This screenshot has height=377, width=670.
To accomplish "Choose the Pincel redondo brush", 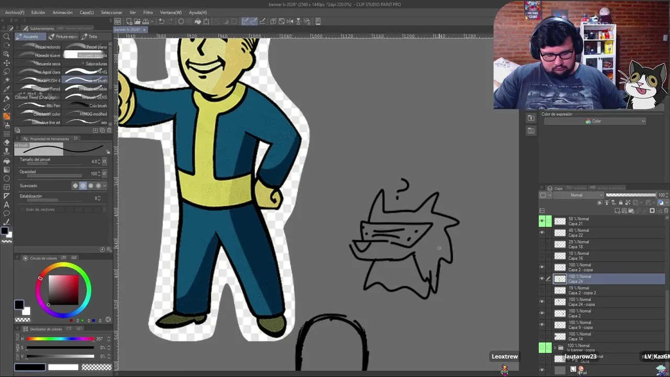I will tap(39, 47).
